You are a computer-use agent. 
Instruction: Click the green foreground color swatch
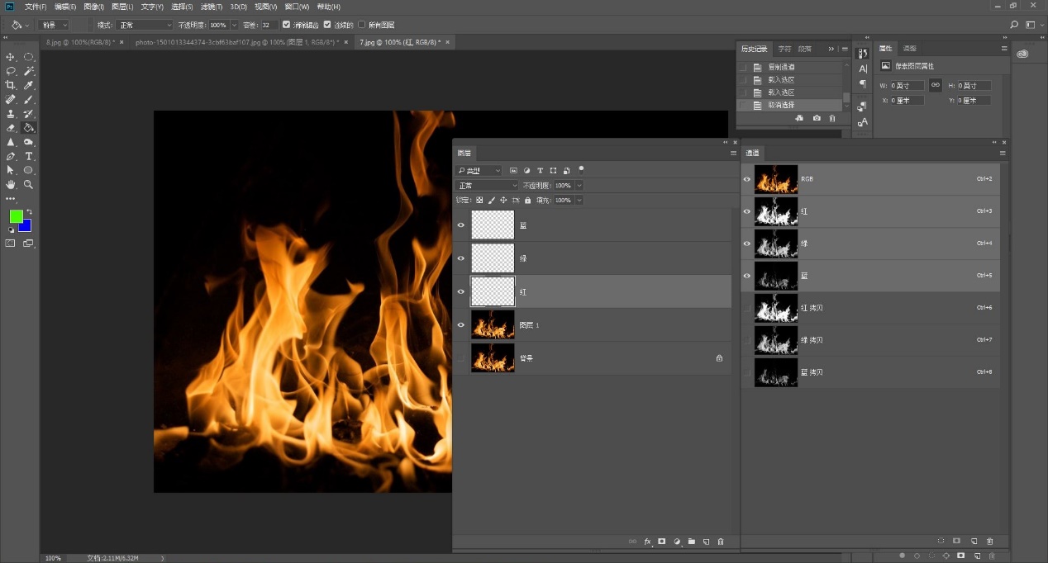[16, 216]
